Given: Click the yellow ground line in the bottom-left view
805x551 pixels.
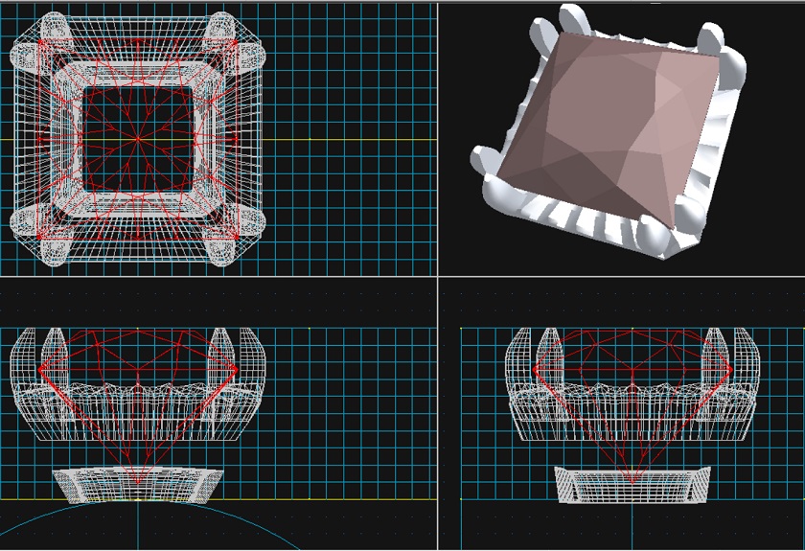Looking at the screenshot, I should 335,499.
